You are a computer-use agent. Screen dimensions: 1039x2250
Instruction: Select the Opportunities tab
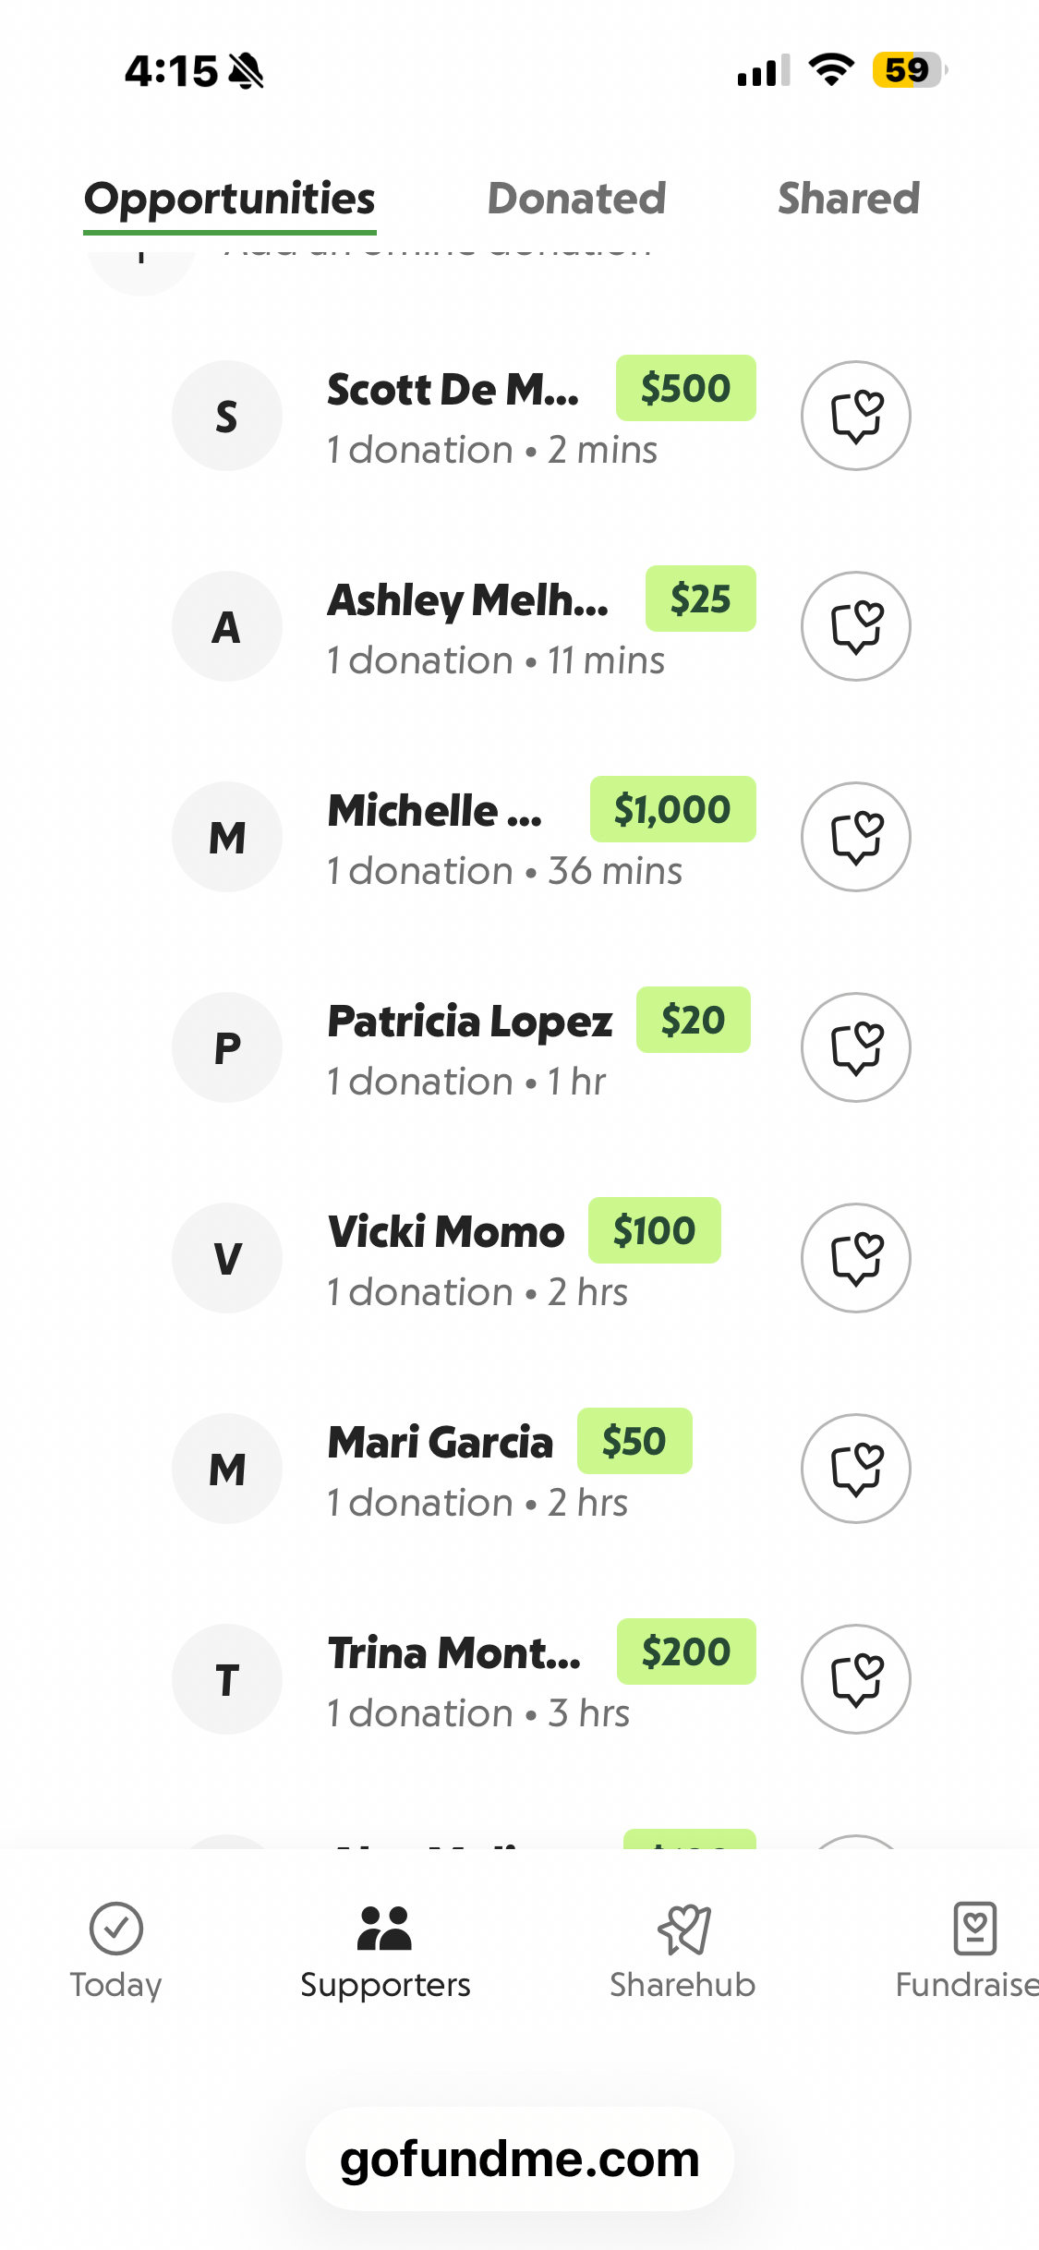point(230,199)
